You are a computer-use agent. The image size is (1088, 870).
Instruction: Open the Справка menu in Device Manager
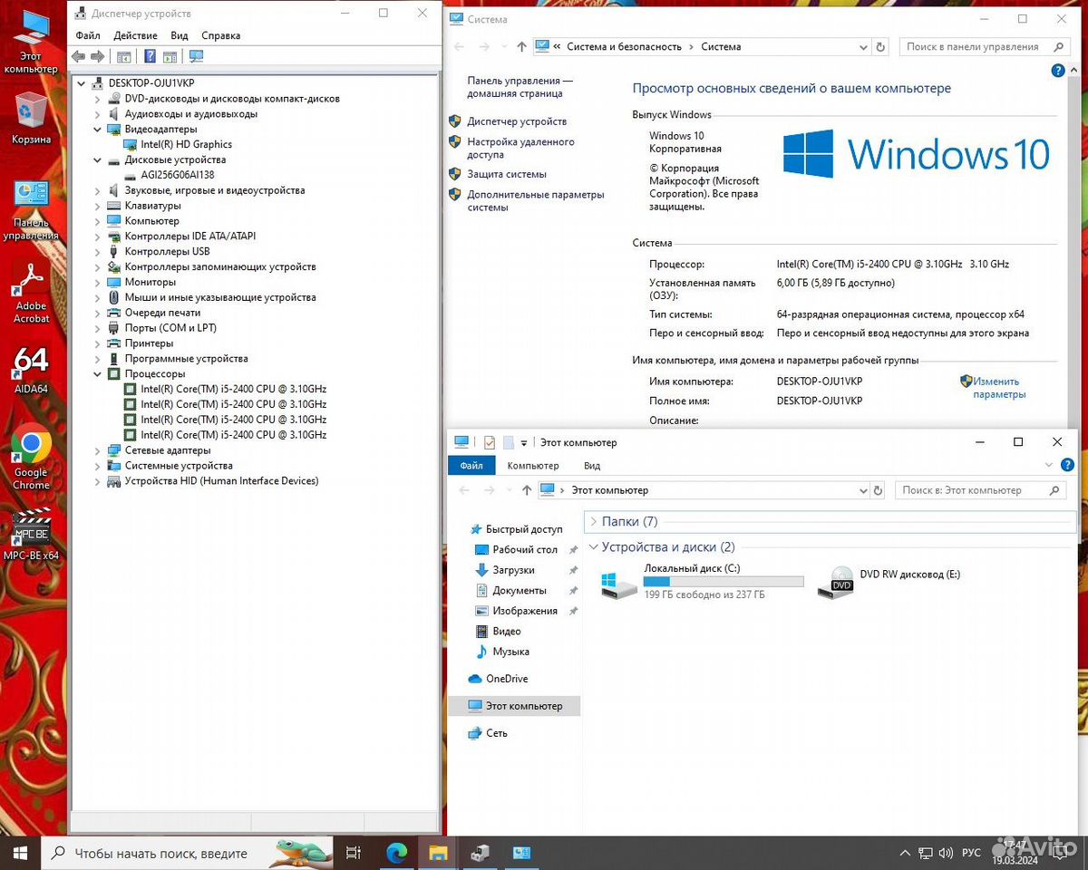click(221, 35)
